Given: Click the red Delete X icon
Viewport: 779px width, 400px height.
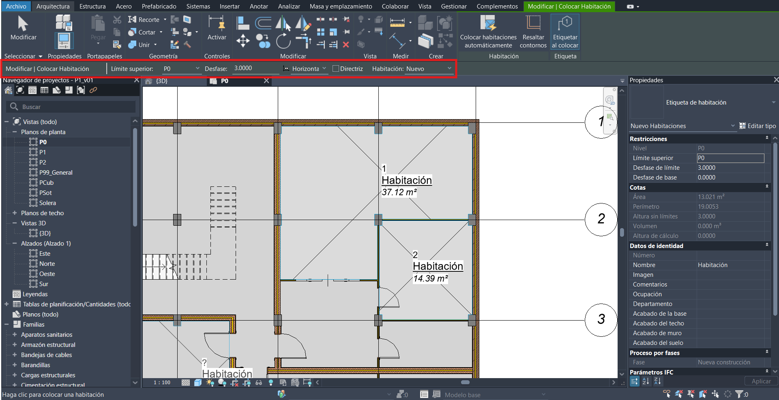Looking at the screenshot, I should click(x=346, y=45).
